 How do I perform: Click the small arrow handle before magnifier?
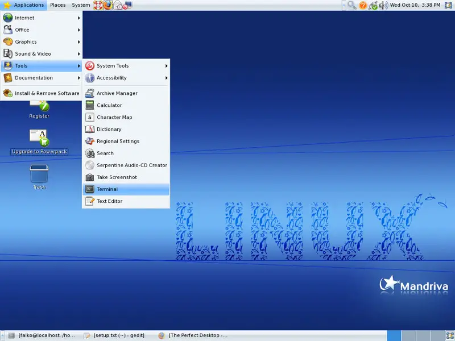click(344, 5)
